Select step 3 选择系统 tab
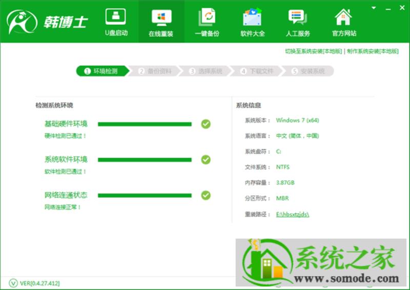The width and height of the screenshot is (410, 290). tap(207, 71)
